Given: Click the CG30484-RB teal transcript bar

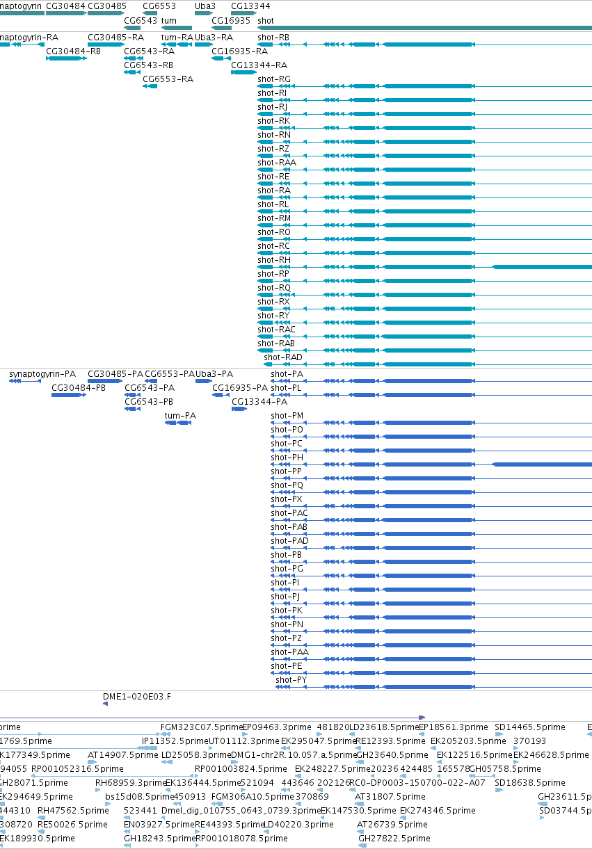Looking at the screenshot, I should point(66,58).
